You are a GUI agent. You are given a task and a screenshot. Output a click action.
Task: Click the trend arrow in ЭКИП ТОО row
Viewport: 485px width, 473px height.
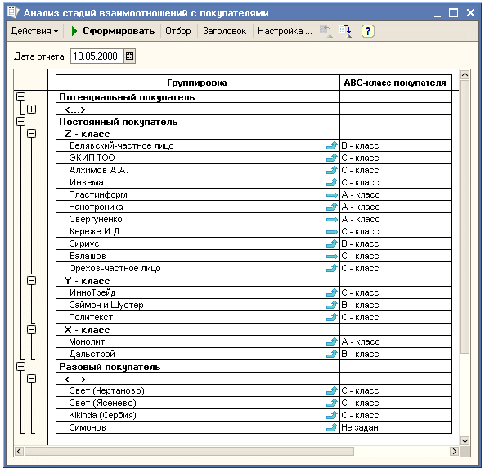tap(332, 158)
